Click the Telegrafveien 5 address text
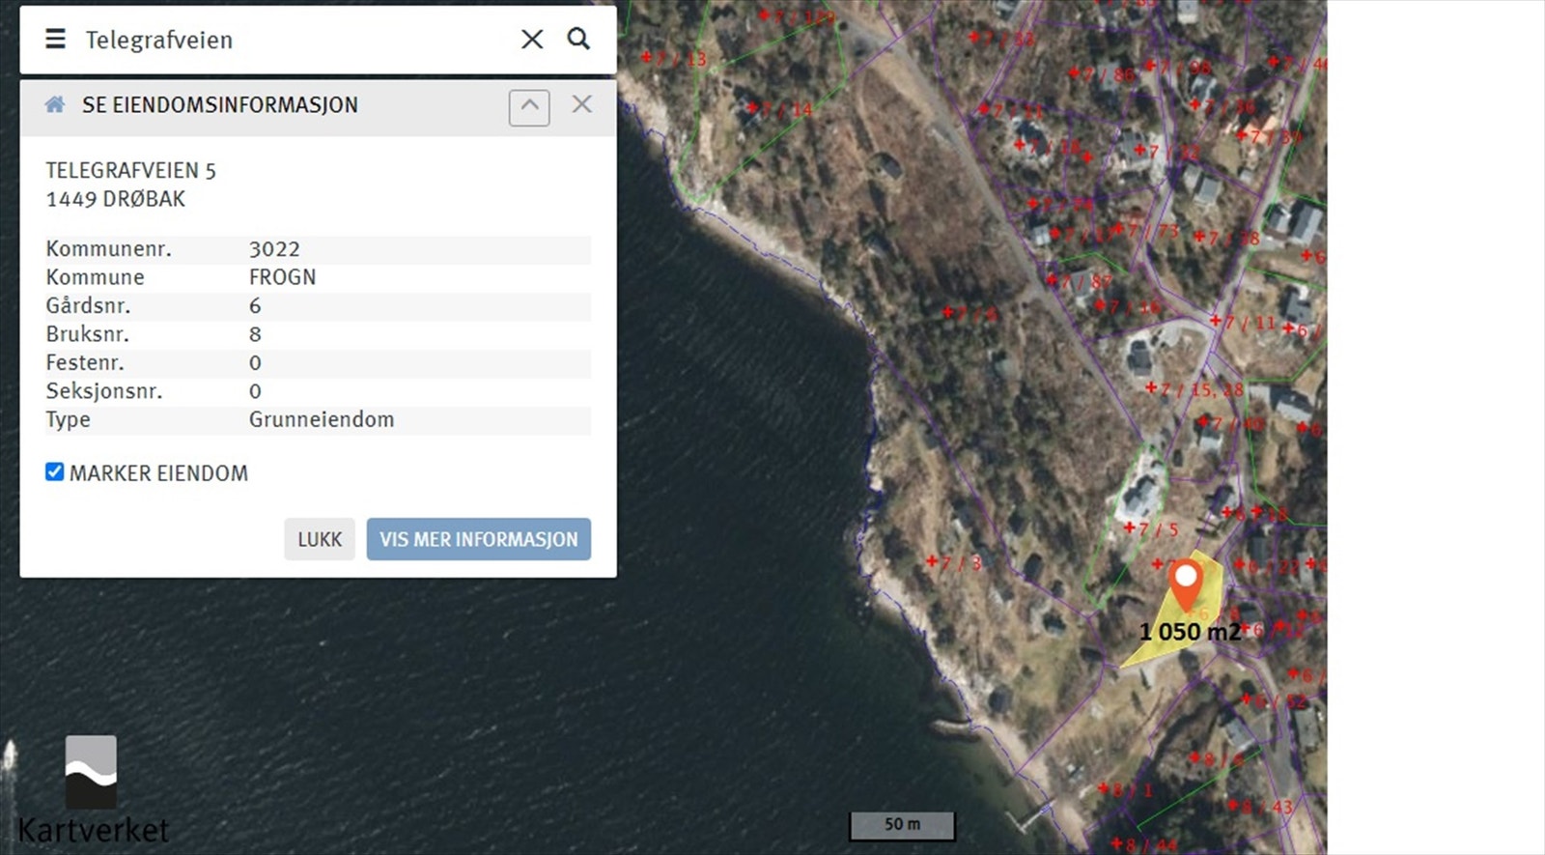The image size is (1545, 855). point(131,171)
